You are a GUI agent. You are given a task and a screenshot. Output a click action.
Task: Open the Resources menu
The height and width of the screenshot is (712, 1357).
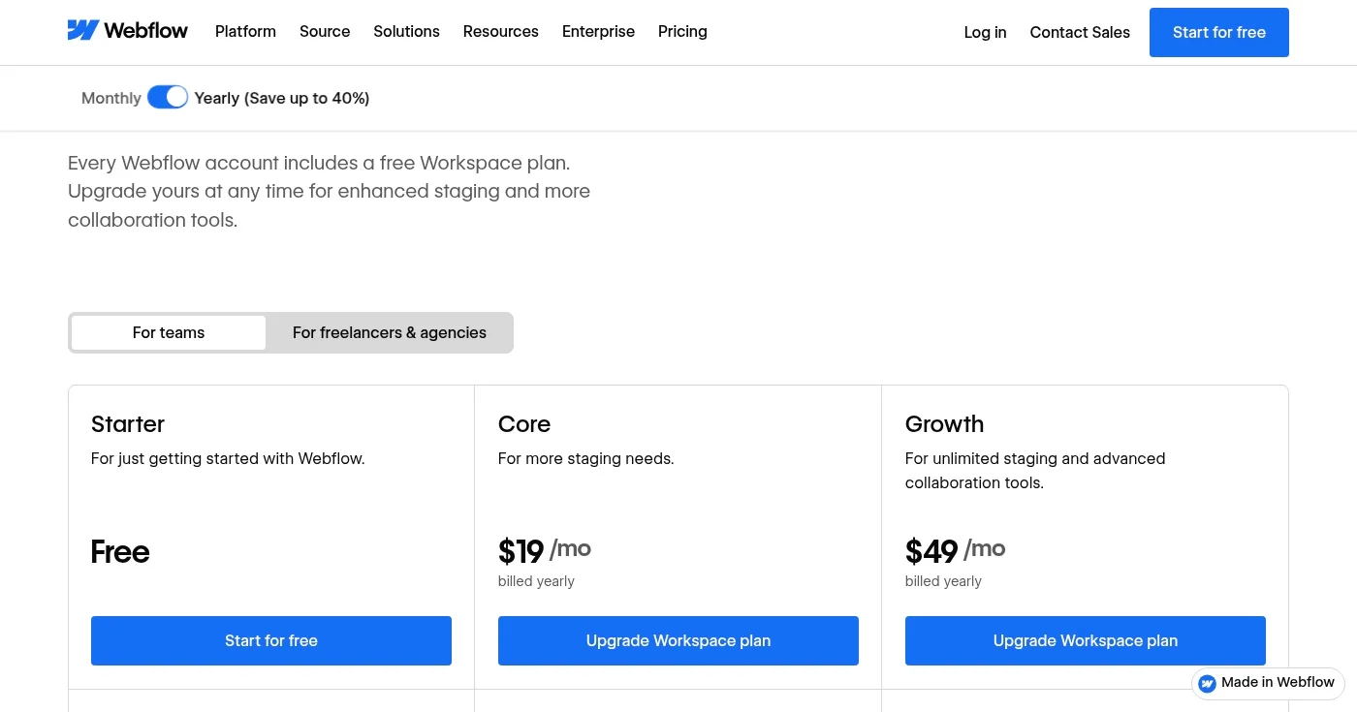tap(500, 32)
